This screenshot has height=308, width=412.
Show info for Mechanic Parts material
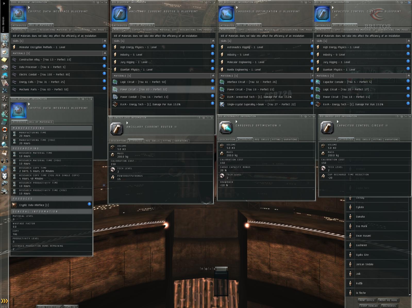[104, 88]
